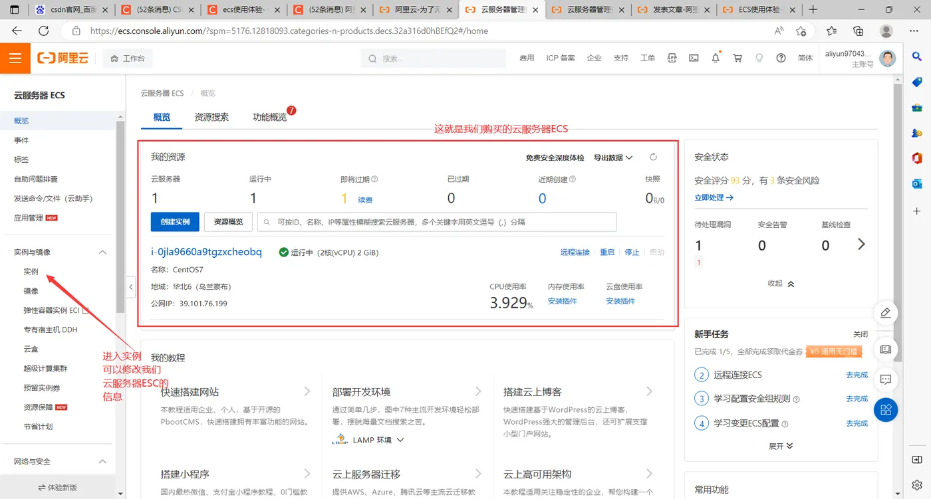Click the Aliyun logo

(63, 58)
